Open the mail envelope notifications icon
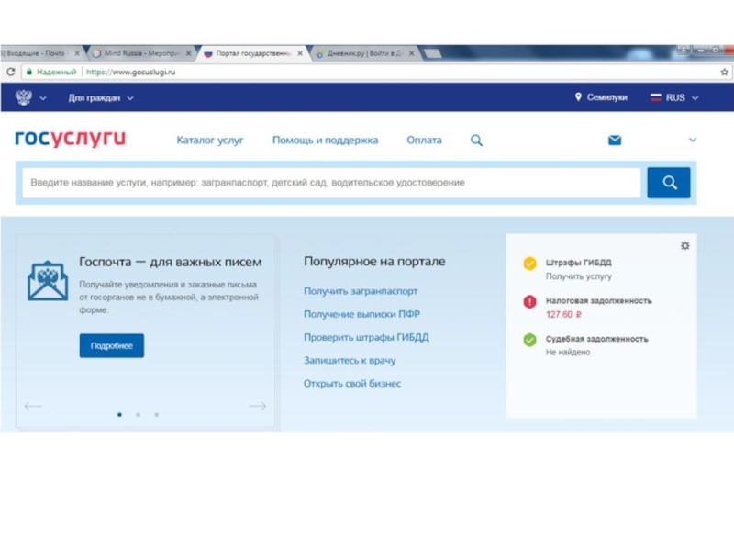The height and width of the screenshot is (551, 734). point(615,141)
